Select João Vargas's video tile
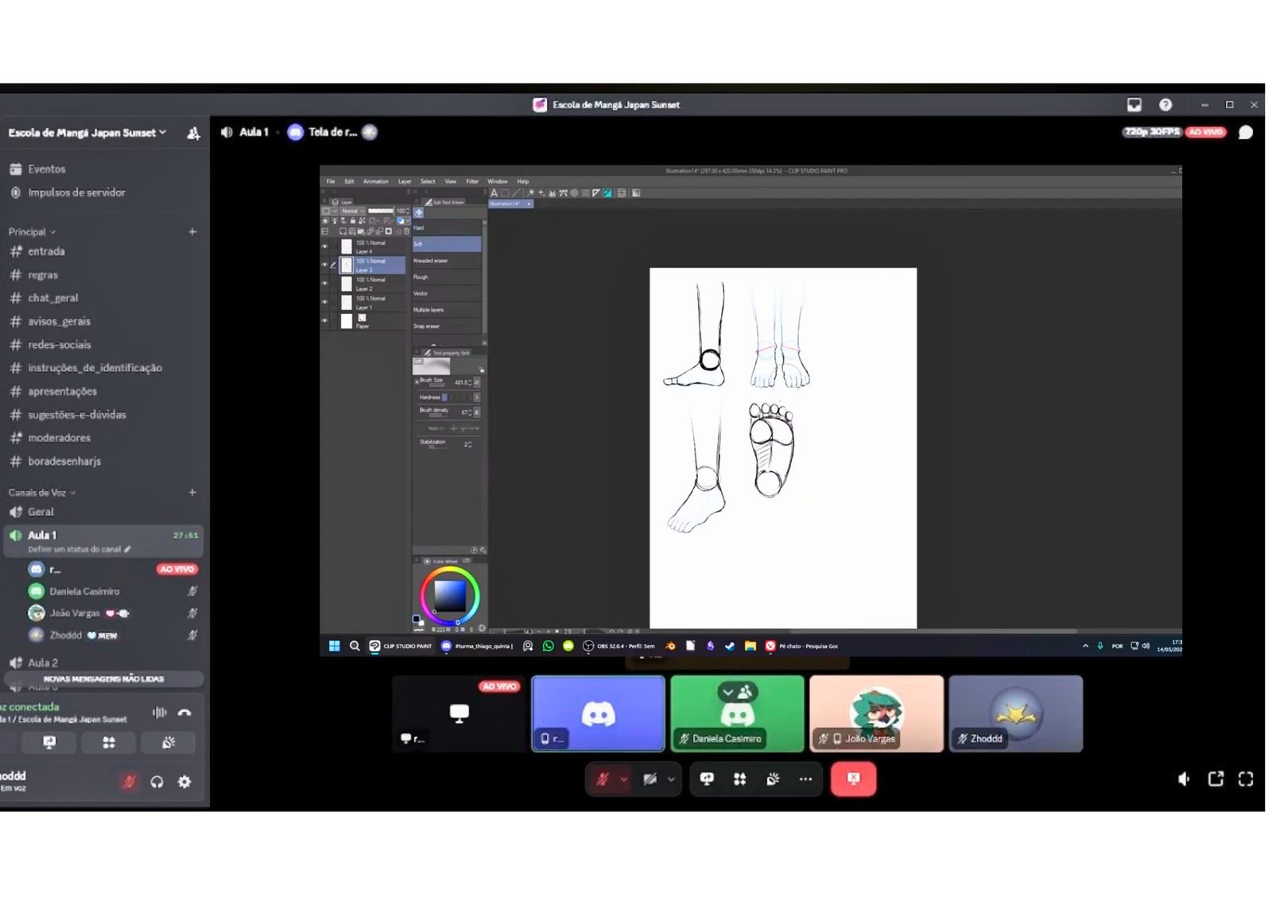This screenshot has height=899, width=1272. [876, 714]
